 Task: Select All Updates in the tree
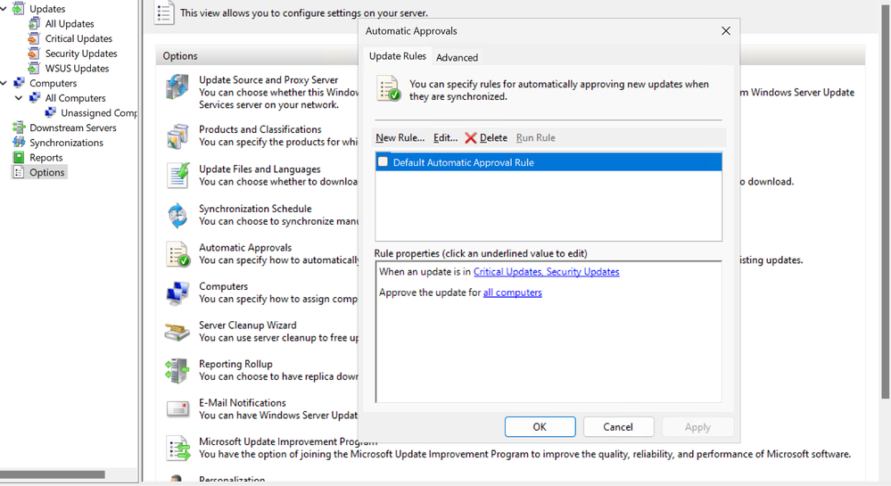(70, 24)
